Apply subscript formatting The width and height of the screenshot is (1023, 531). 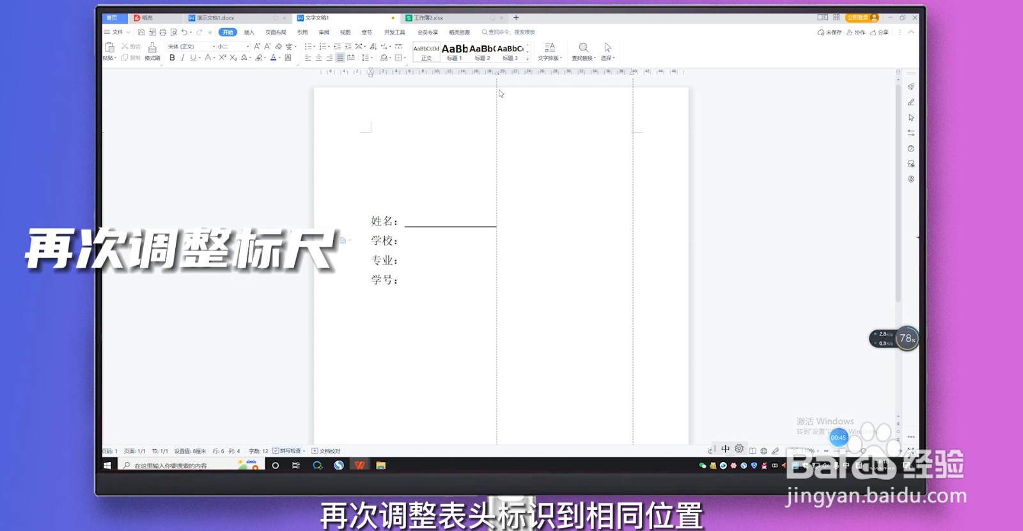pos(233,58)
